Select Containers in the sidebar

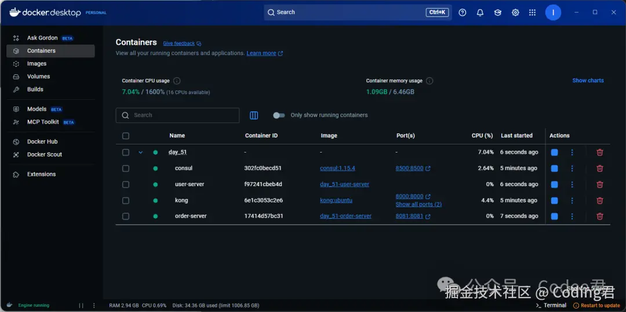point(50,50)
